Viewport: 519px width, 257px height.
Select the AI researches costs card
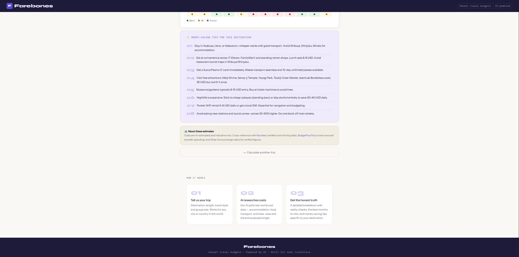[x=259, y=204]
